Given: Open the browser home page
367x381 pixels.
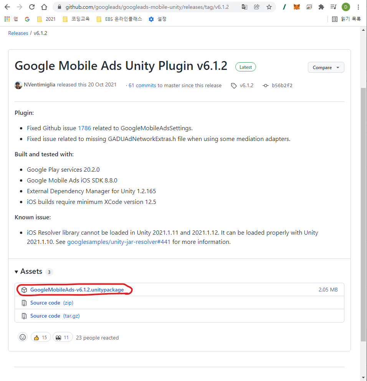Looking at the screenshot, I should click(x=44, y=7).
